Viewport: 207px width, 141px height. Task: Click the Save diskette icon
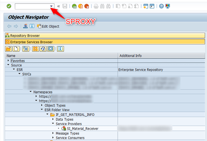(65, 6)
